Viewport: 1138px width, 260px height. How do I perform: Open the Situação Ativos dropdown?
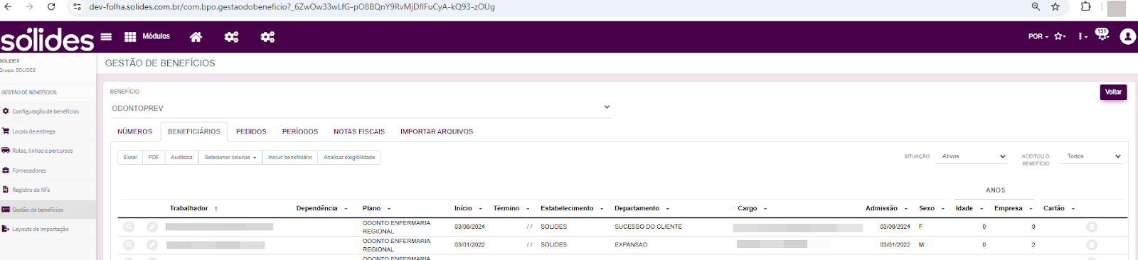(973, 156)
